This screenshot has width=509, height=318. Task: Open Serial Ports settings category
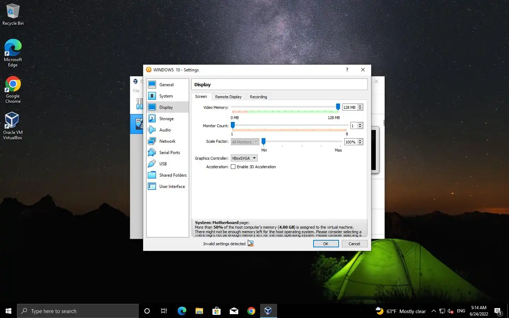pyautogui.click(x=168, y=153)
